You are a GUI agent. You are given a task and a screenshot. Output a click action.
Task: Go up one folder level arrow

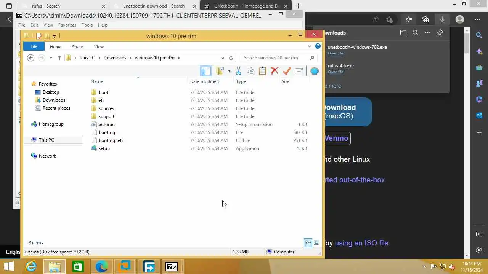(x=59, y=58)
